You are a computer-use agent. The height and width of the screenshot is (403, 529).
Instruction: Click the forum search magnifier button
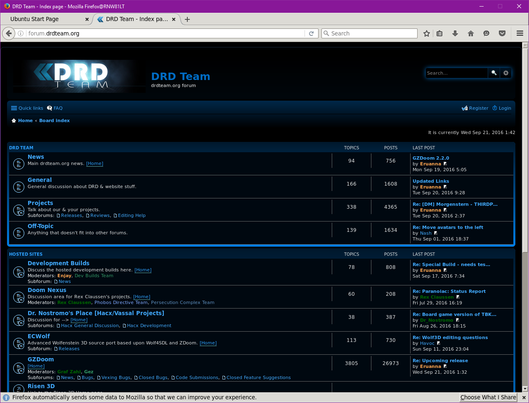(x=494, y=73)
